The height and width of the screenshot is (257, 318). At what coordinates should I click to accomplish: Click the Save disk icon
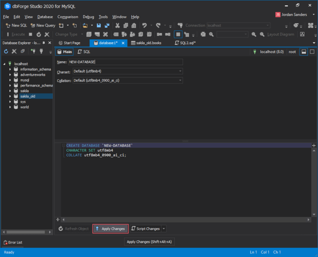tap(99, 25)
